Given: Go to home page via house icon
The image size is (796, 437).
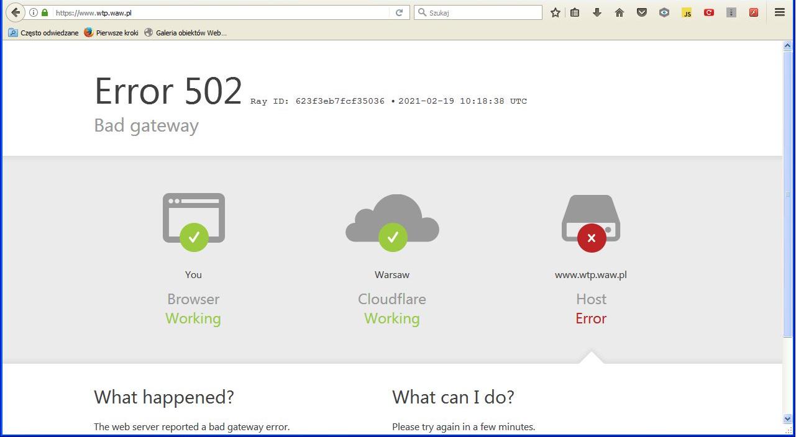Looking at the screenshot, I should pyautogui.click(x=620, y=12).
